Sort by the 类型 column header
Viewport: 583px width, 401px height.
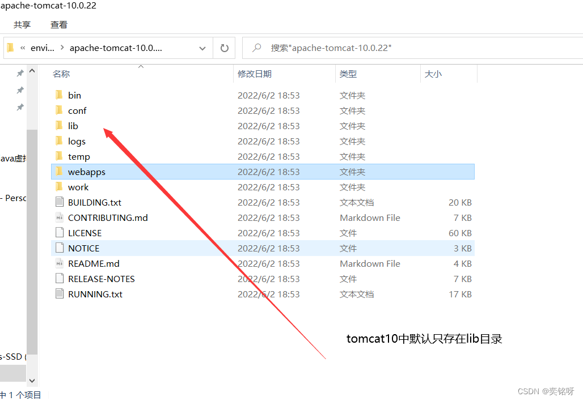348,74
